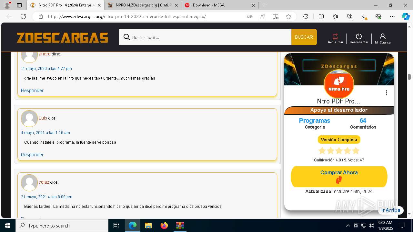
Task: Open Browser essentials heart icon
Action: 378,16
